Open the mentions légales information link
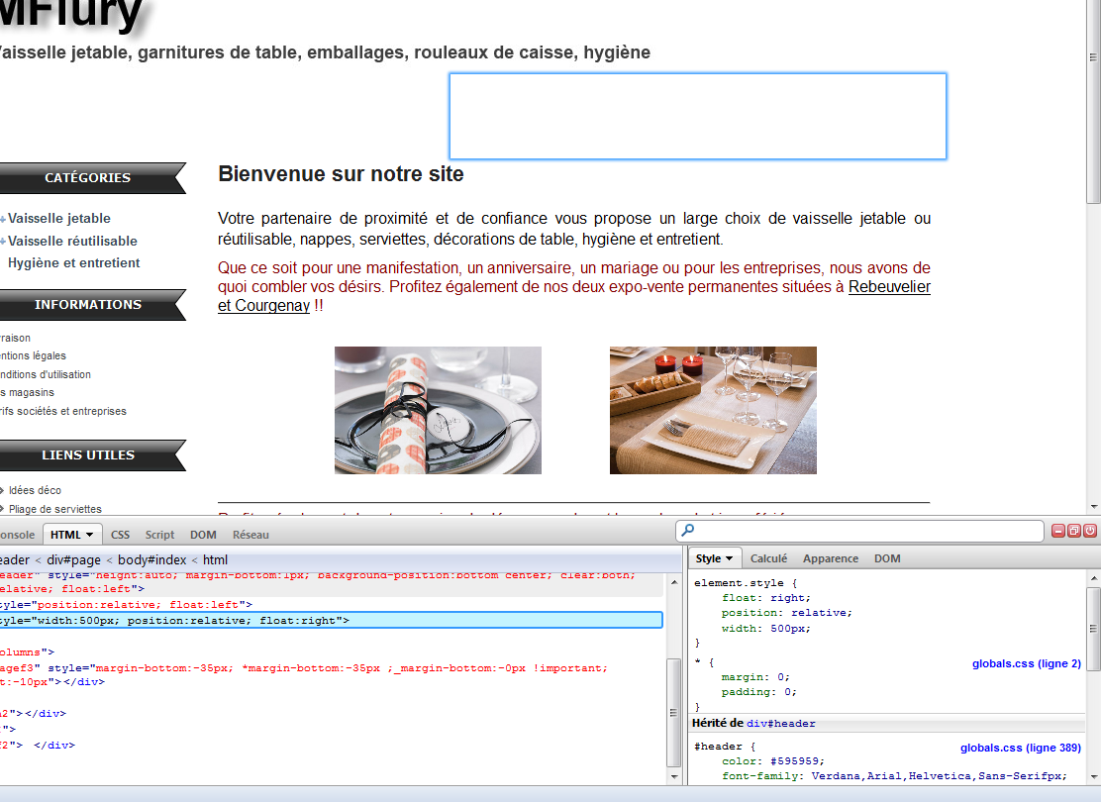1101x802 pixels. click(33, 356)
